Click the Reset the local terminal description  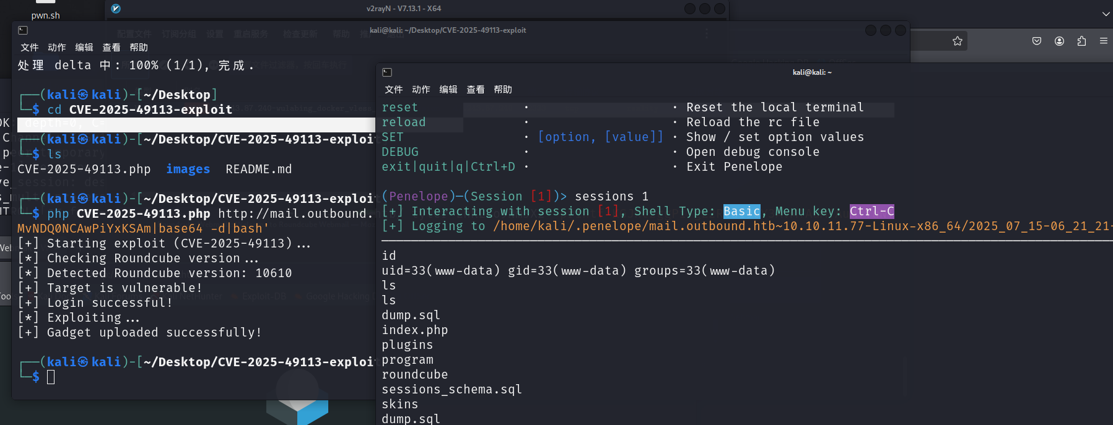point(775,108)
